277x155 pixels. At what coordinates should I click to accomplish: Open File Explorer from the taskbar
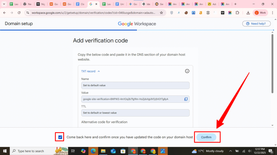pos(103,151)
